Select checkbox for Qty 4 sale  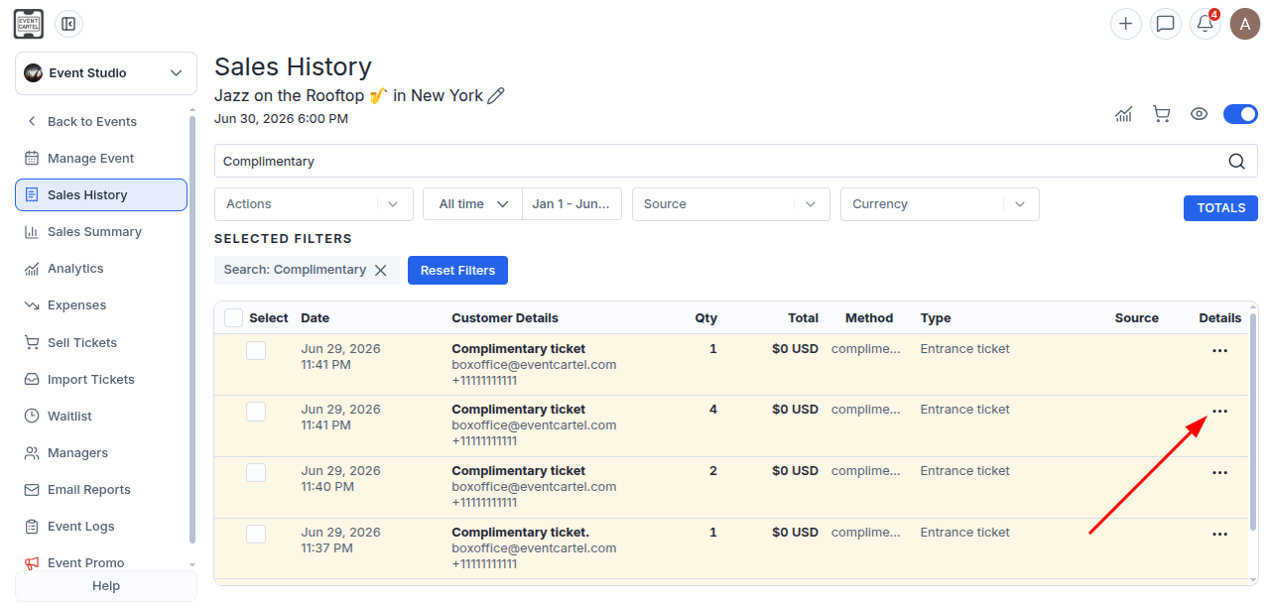click(256, 411)
